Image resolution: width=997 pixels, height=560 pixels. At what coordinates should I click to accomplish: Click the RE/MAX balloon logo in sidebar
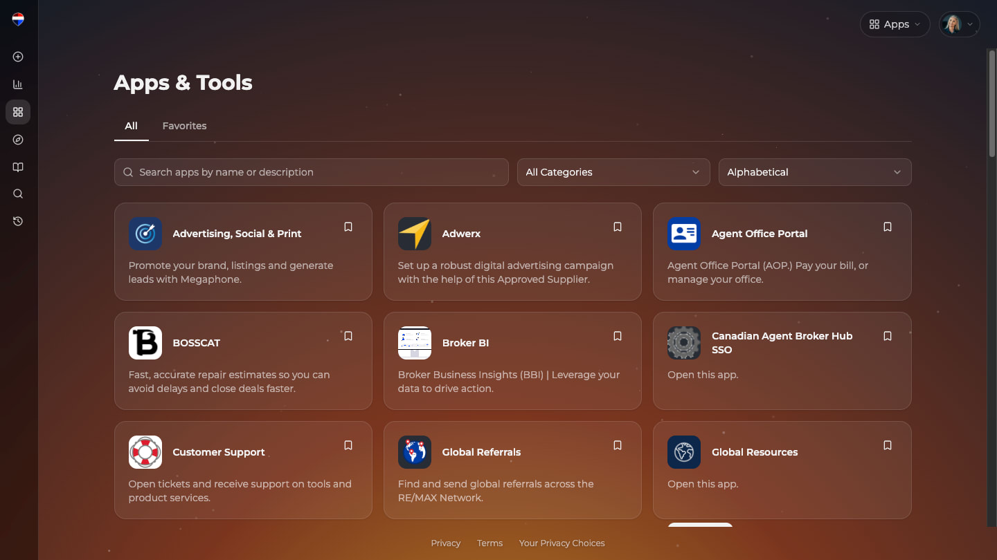click(x=18, y=19)
